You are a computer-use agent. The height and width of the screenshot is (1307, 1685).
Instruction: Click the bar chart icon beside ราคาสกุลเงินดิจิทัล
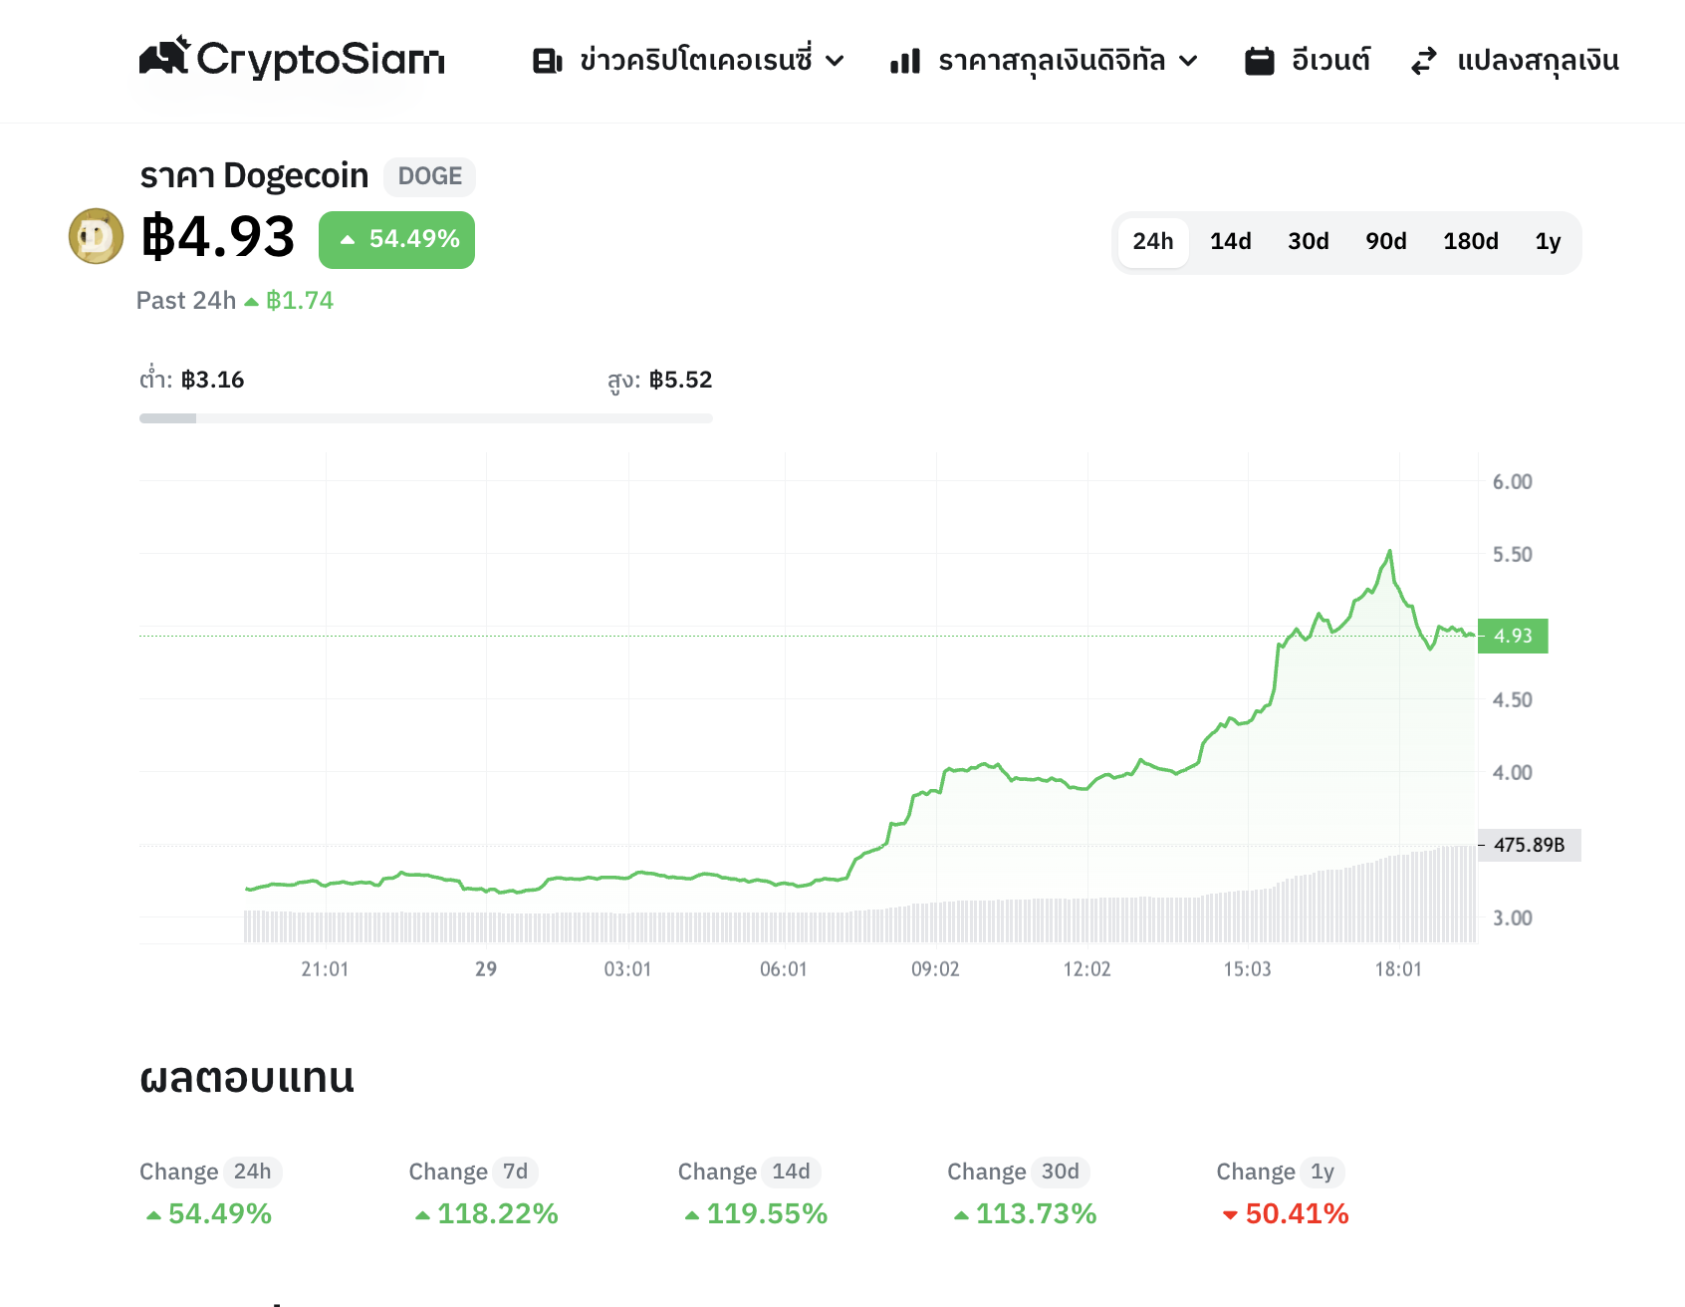pos(904,62)
